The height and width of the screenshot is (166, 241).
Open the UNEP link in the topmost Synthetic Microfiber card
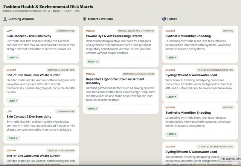tap(172, 57)
